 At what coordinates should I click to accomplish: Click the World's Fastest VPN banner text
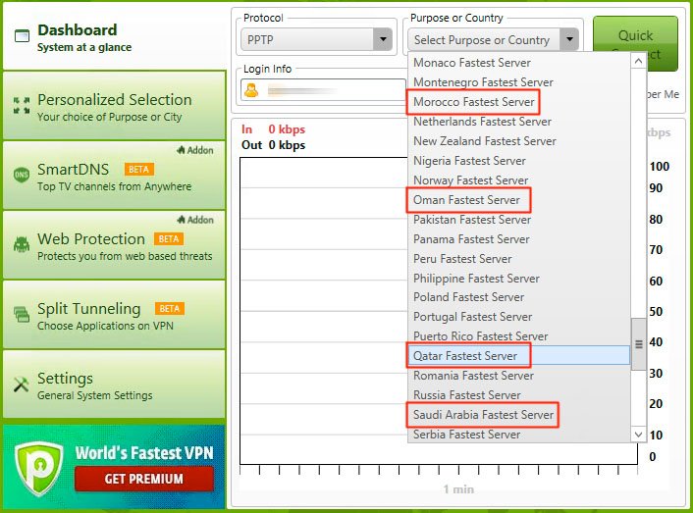(144, 453)
